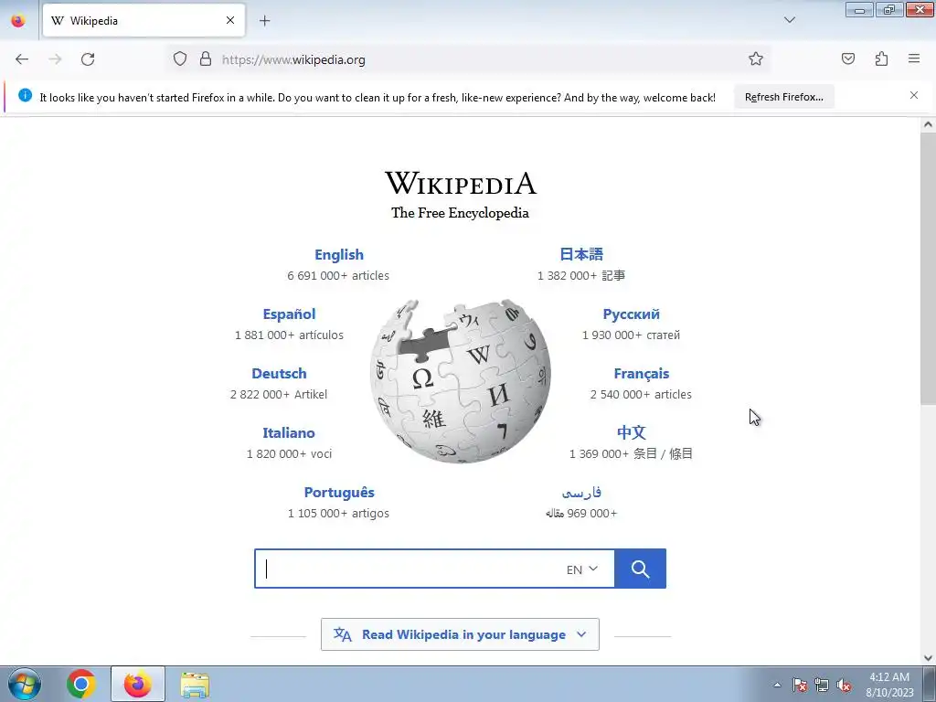Open the فارسی Wikipedia link
Image resolution: width=936 pixels, height=702 pixels.
[581, 493]
